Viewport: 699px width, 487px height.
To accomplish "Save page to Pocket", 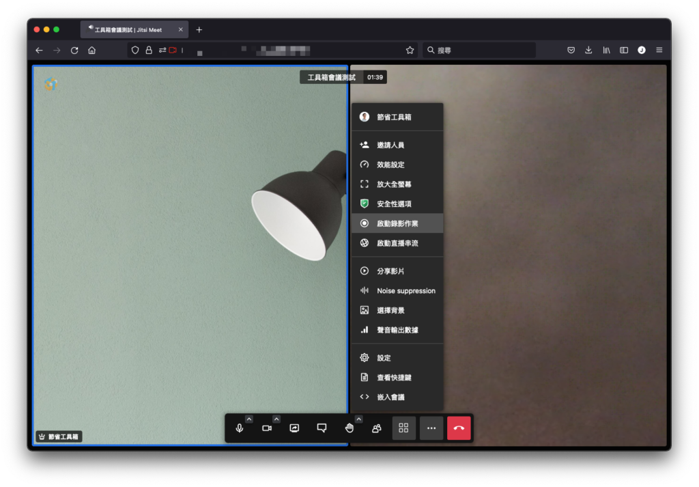I will (x=571, y=51).
